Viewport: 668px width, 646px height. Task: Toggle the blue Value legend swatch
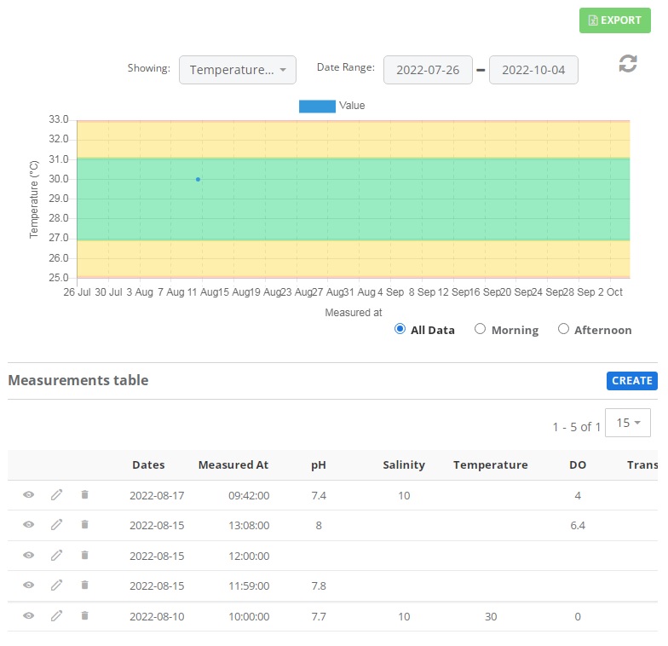317,106
